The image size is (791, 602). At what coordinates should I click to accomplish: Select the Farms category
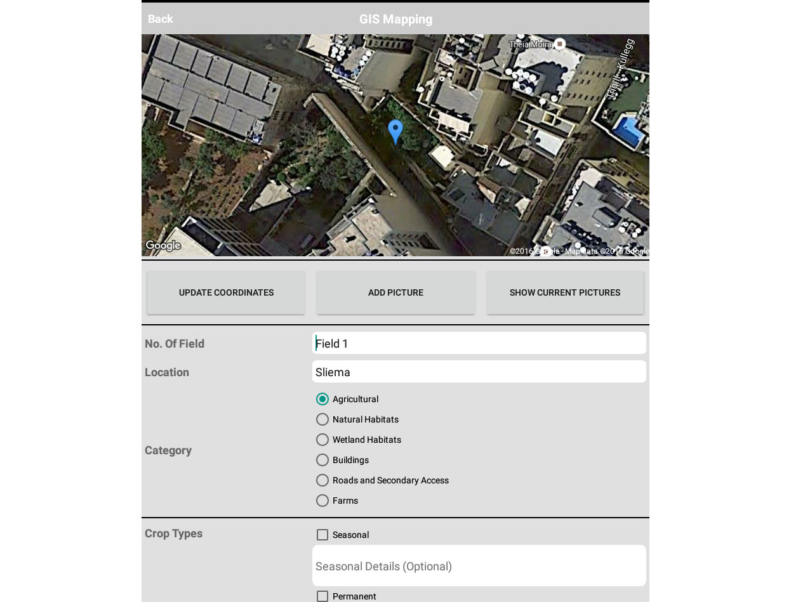coord(322,501)
